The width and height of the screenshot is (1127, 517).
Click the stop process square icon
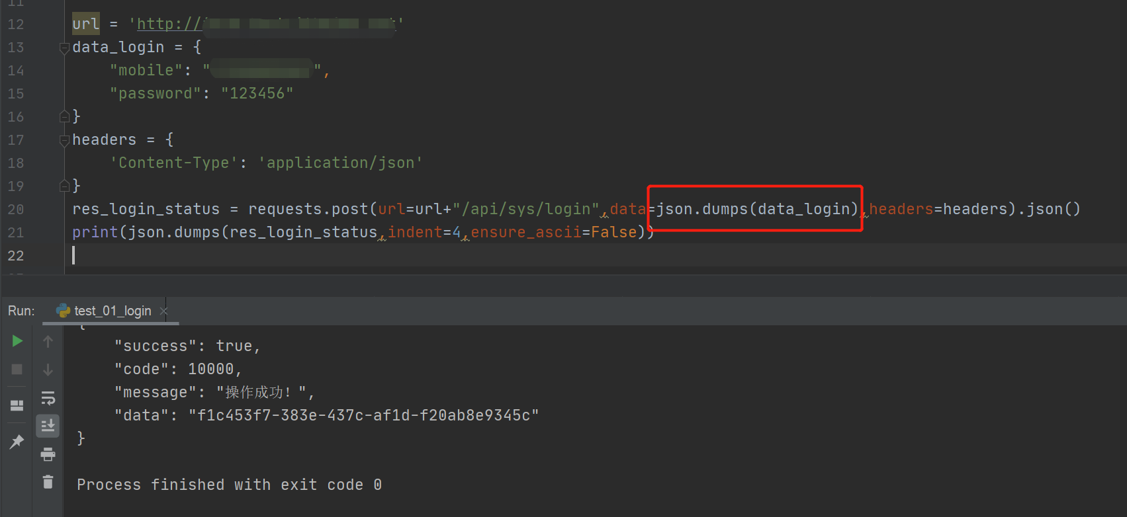coord(17,370)
